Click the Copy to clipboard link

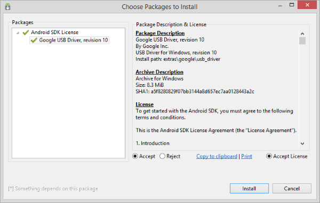[x=217, y=156]
